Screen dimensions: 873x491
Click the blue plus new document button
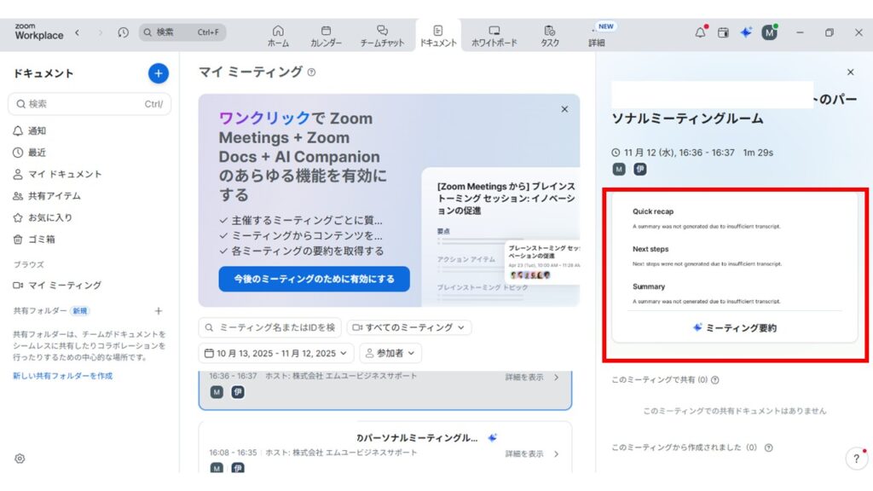[158, 73]
